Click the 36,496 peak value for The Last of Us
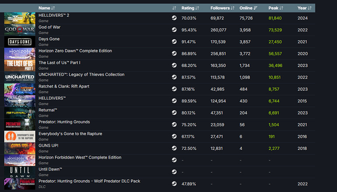Image resolution: width=337 pixels, height=192 pixels. [275, 65]
